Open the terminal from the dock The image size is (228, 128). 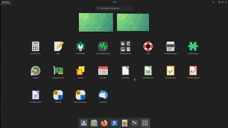coord(135,123)
